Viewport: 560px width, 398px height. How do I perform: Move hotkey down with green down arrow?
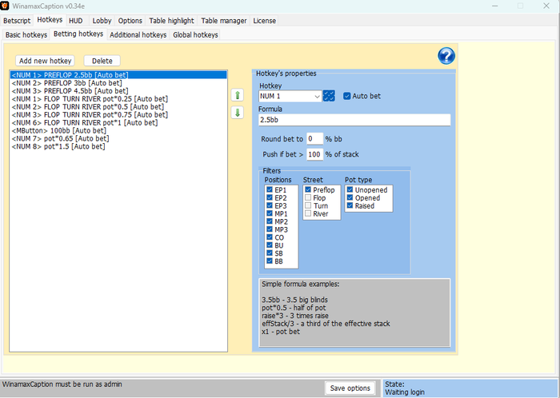(x=238, y=113)
